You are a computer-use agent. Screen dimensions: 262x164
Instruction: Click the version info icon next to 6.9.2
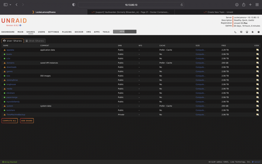coord(20,25)
